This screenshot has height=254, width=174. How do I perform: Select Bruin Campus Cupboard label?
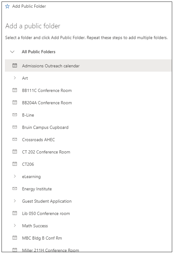pyautogui.click(x=45, y=127)
